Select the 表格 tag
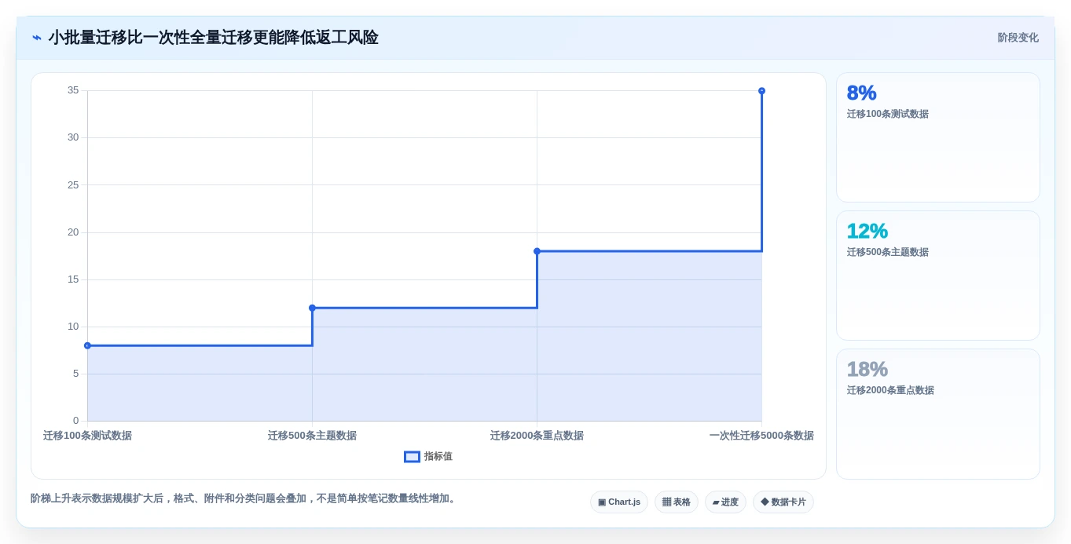 677,502
